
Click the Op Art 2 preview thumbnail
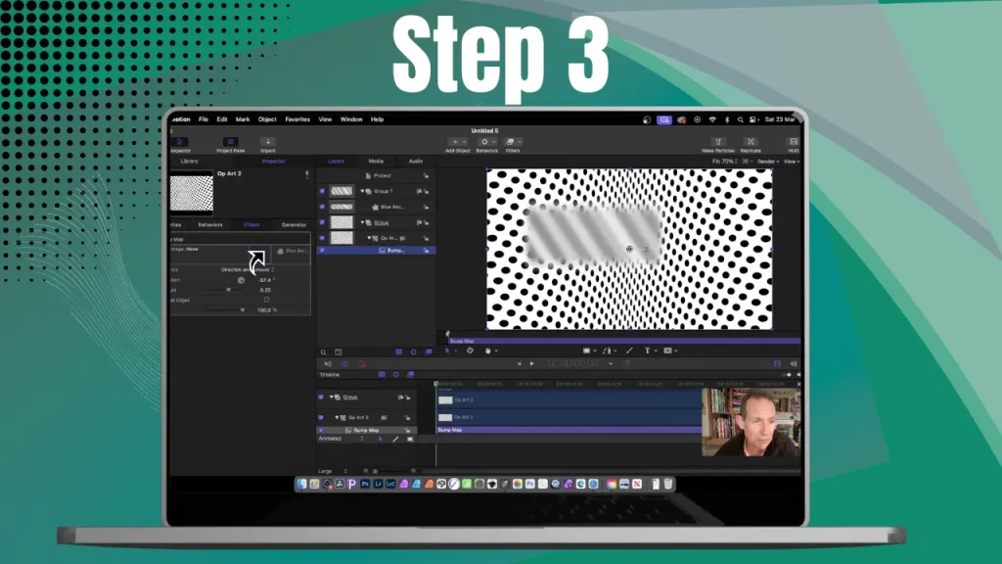pyautogui.click(x=192, y=193)
